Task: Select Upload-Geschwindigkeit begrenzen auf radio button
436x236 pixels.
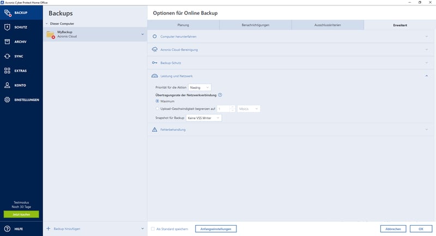Action: click(158, 108)
